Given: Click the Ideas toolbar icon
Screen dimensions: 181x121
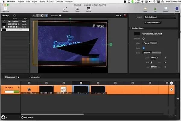Looking at the screenshot, I should point(145,9).
